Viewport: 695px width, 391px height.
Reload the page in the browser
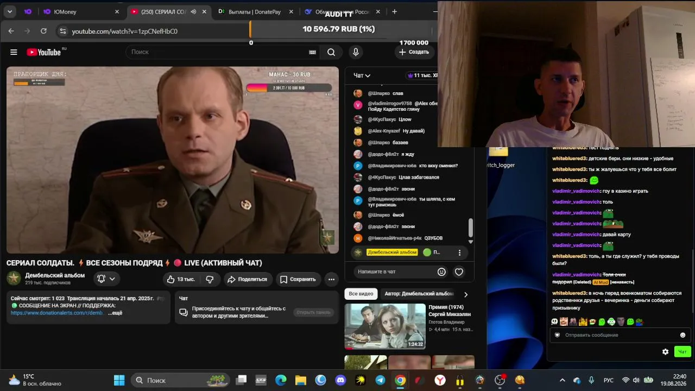point(43,31)
